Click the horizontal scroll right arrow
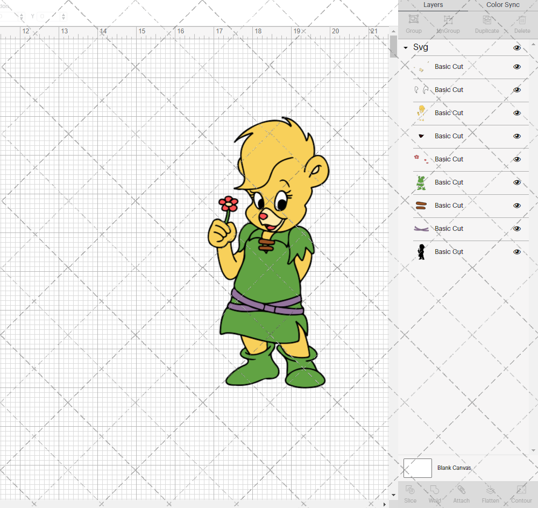The height and width of the screenshot is (508, 538). tap(384, 504)
